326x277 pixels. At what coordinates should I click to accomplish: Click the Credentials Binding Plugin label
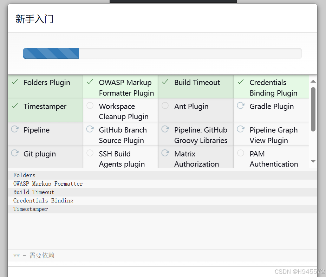point(273,88)
